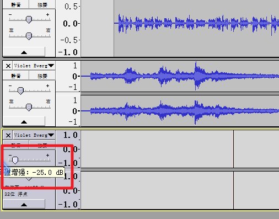Click "0.5" on the top track's amplitude ruler

(71, 7)
